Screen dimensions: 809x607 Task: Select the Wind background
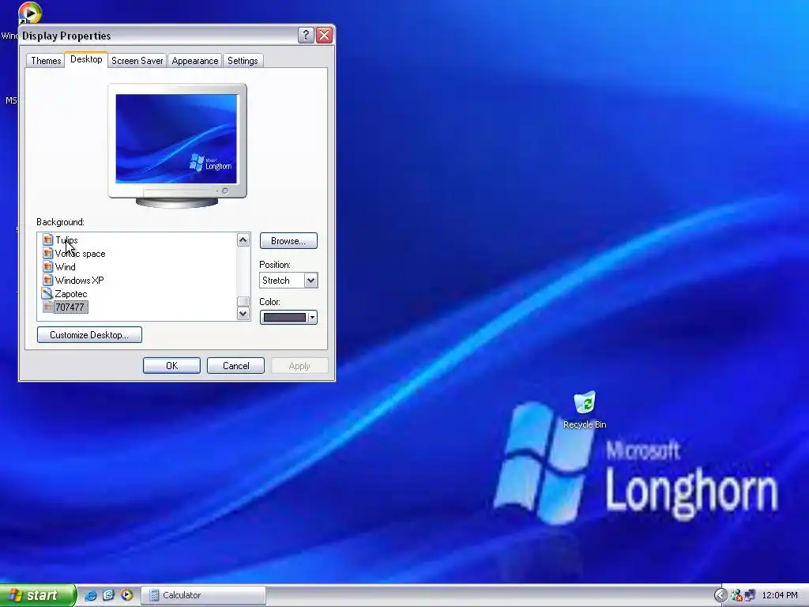click(65, 267)
